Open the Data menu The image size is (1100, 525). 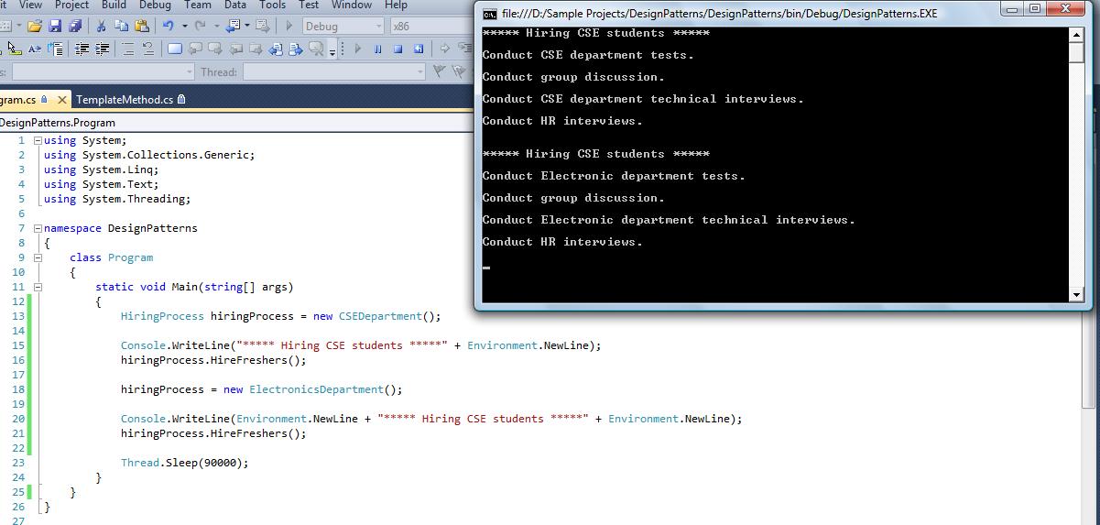pos(235,5)
